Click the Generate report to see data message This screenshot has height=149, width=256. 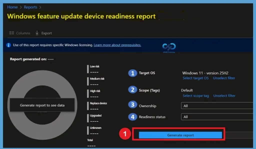[42, 105]
